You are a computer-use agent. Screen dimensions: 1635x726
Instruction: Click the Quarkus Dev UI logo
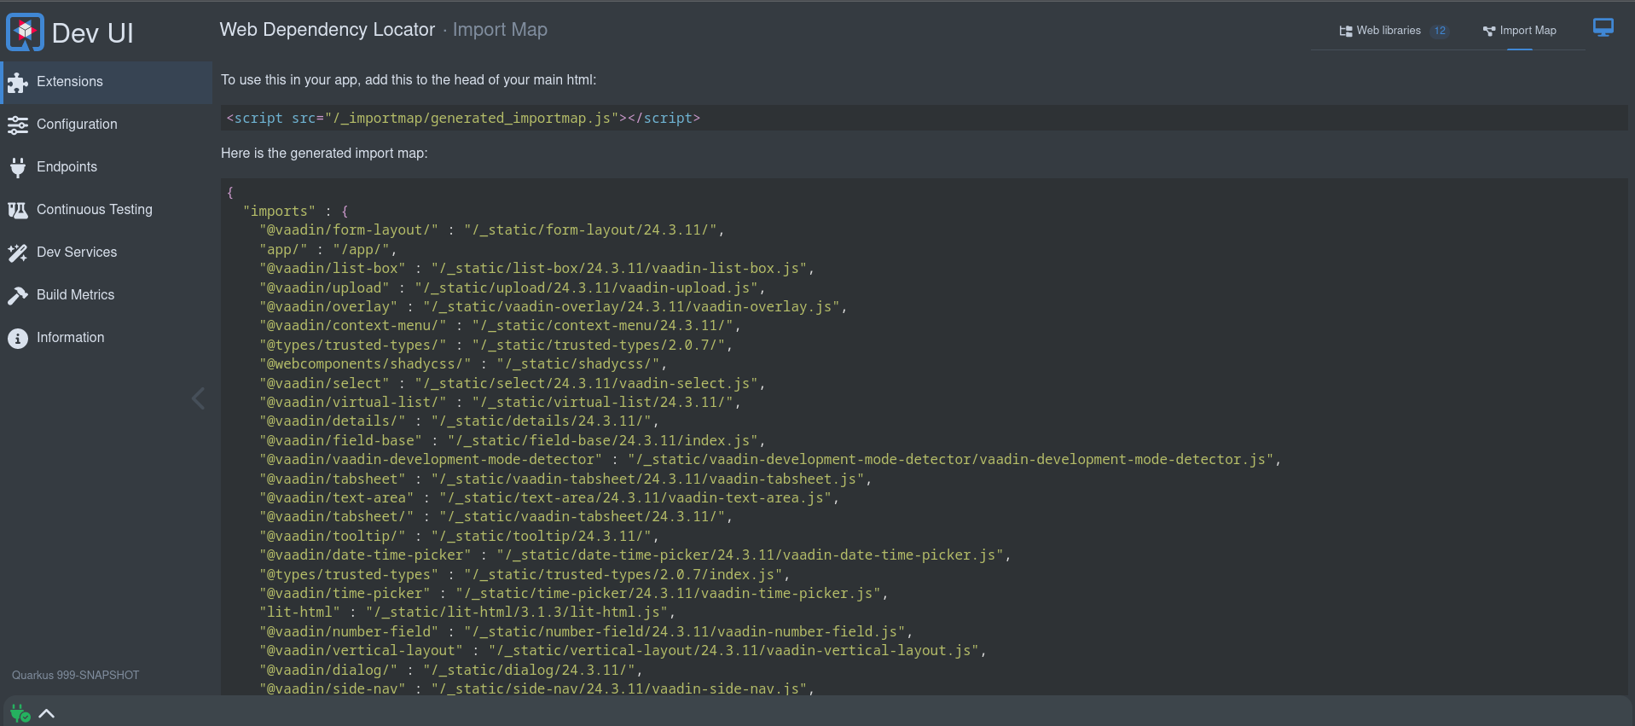tap(25, 32)
